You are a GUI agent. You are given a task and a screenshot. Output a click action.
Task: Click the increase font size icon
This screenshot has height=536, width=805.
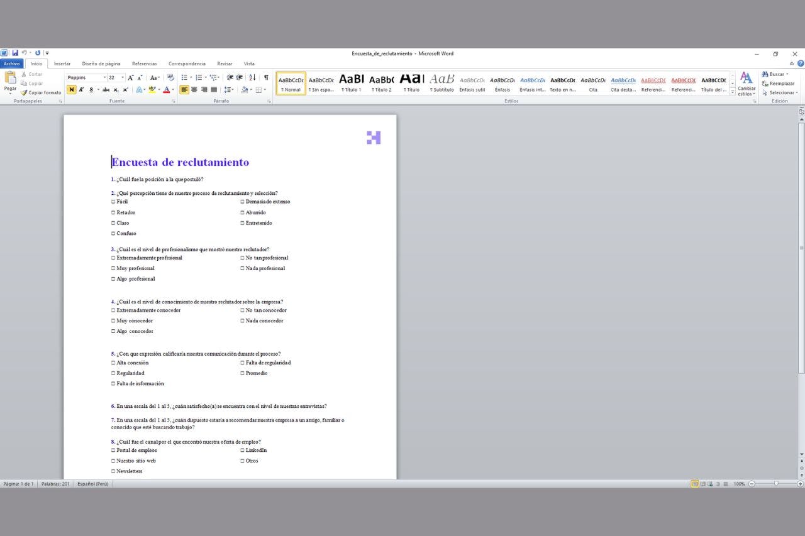point(131,78)
